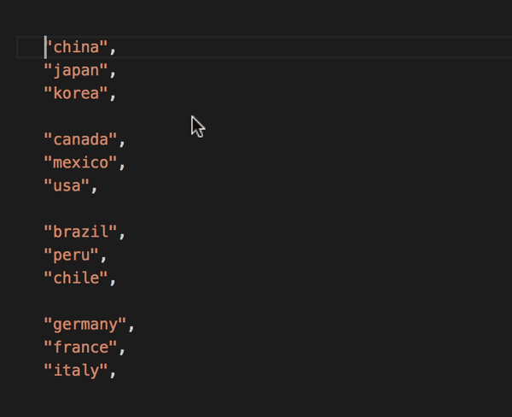Click the comma after "germany"
This screenshot has height=417, width=512.
point(131,324)
